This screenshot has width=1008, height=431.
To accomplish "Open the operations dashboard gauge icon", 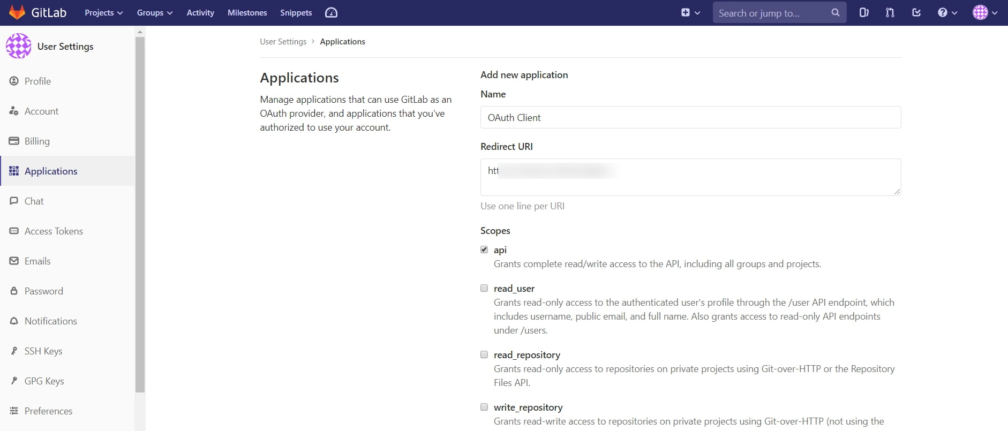I will pos(331,12).
